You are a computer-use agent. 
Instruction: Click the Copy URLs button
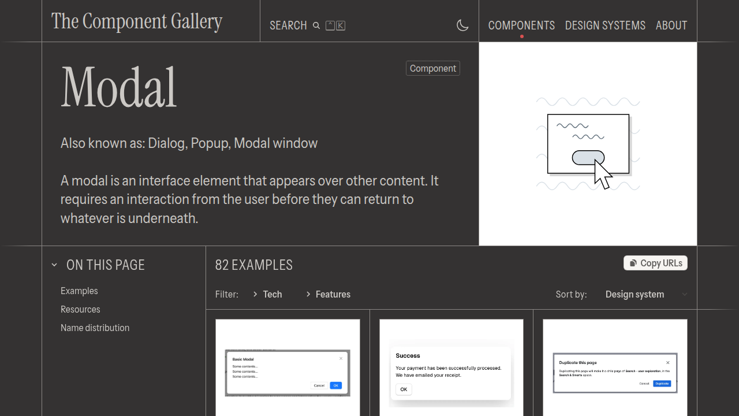click(x=655, y=263)
